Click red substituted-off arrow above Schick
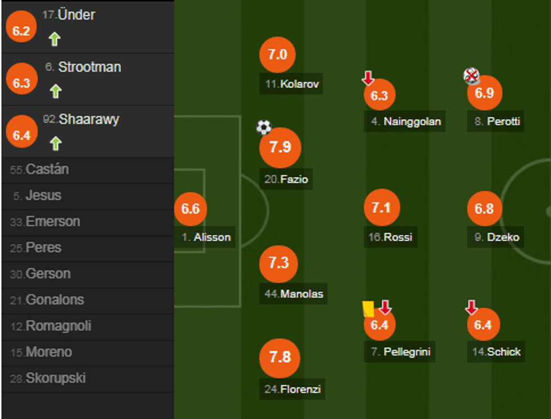 pyautogui.click(x=471, y=307)
